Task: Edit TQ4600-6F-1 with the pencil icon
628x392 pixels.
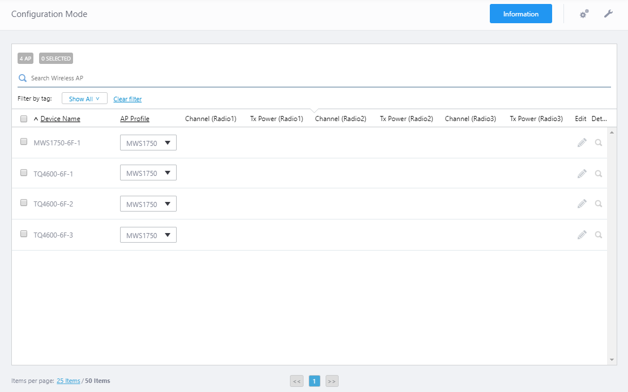Action: pyautogui.click(x=582, y=174)
